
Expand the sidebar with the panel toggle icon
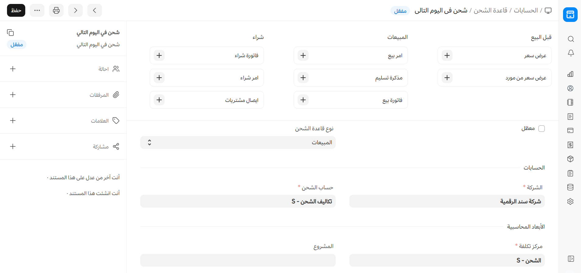tap(571, 259)
